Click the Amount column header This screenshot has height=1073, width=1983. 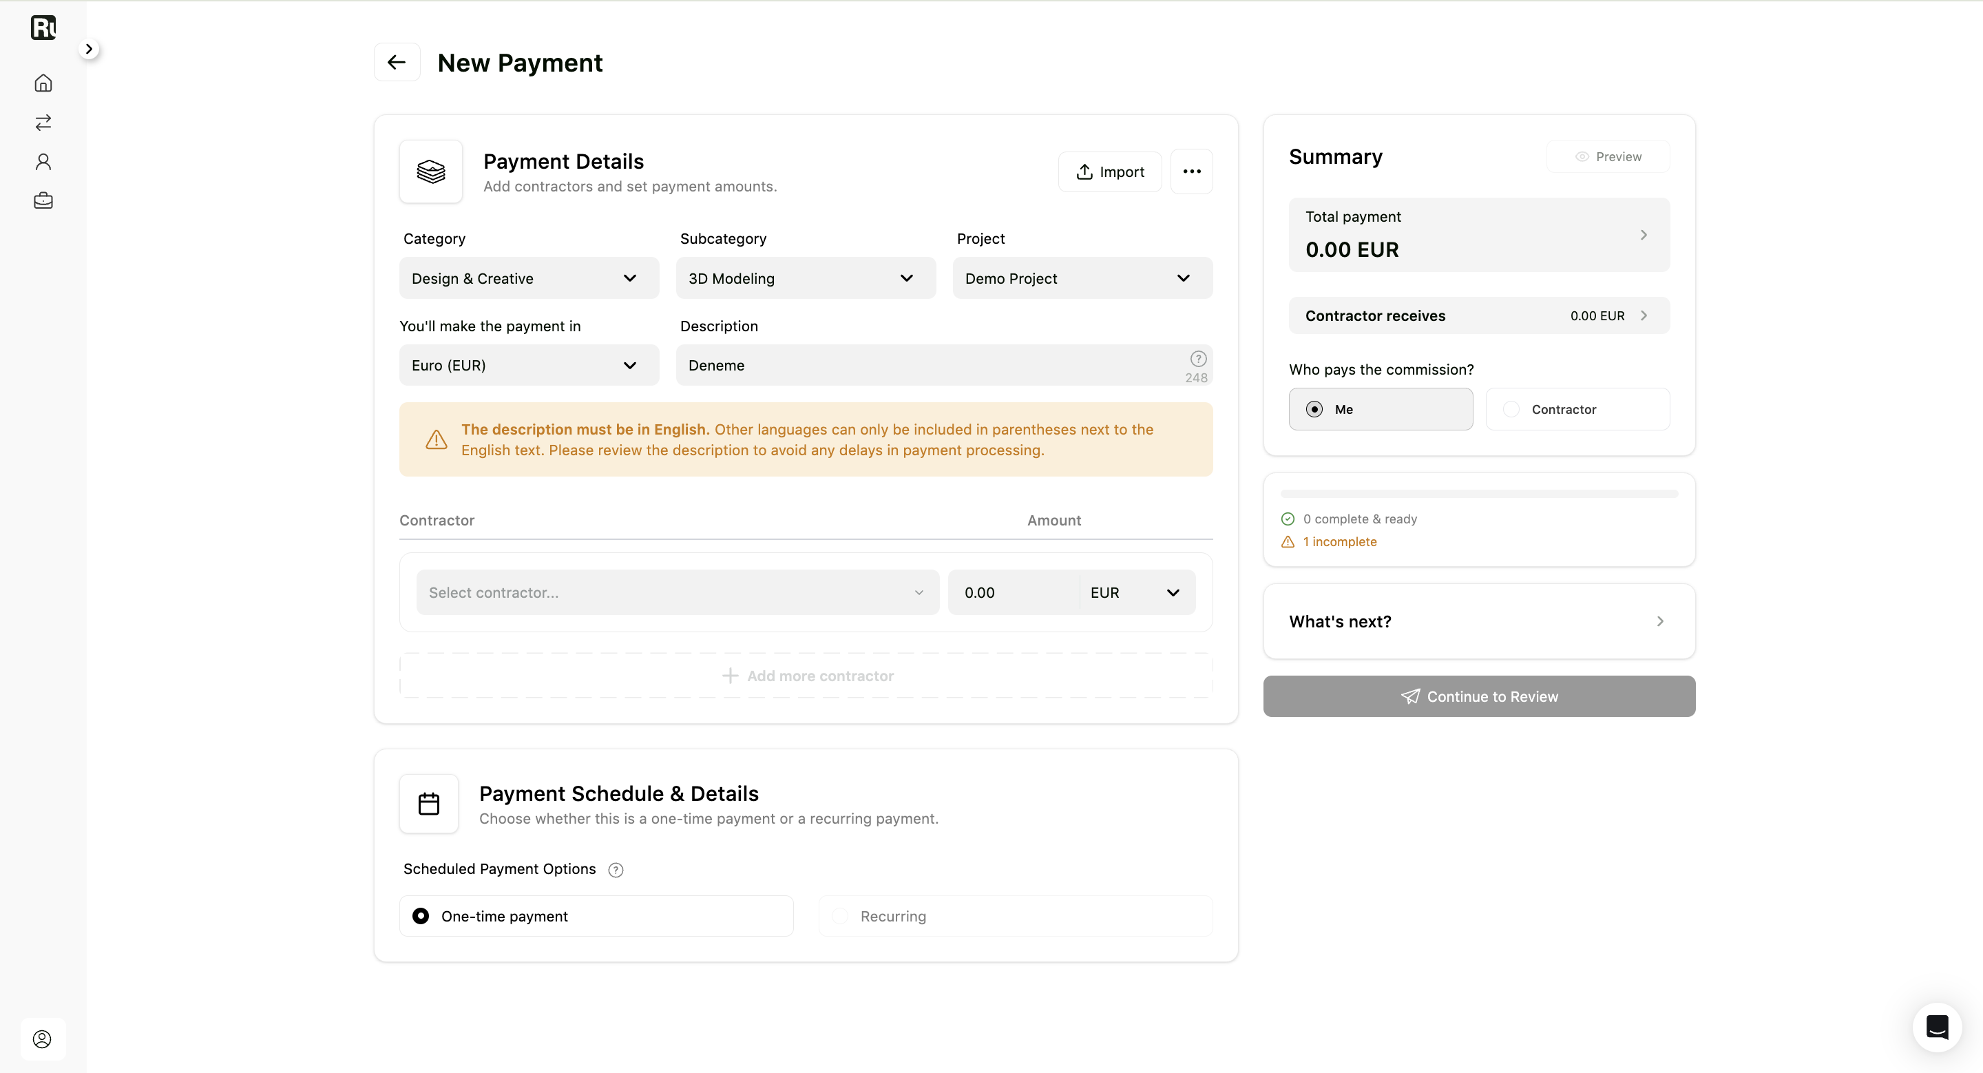click(x=1054, y=521)
